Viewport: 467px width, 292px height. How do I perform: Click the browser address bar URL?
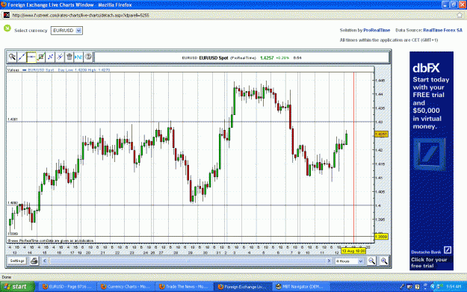tap(81, 15)
